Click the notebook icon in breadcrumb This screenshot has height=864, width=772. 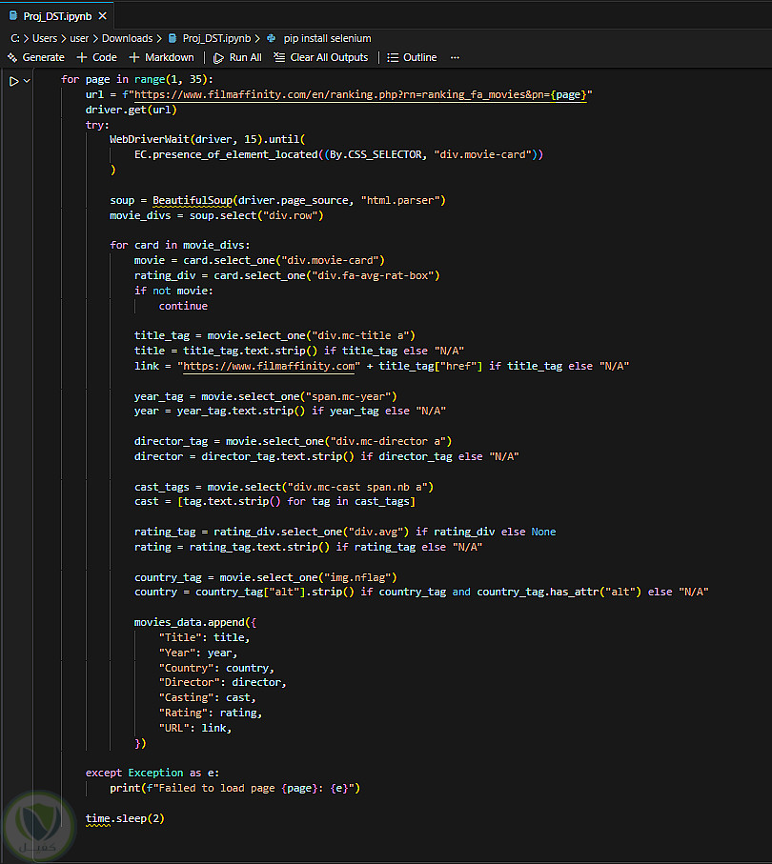click(x=173, y=38)
